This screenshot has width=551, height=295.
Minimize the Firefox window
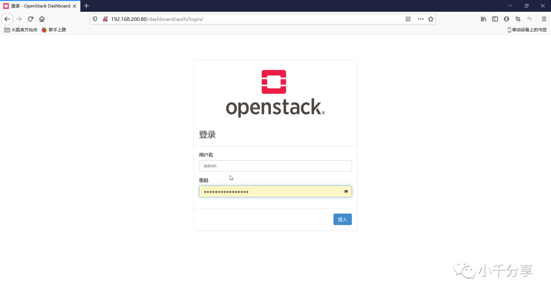click(510, 6)
